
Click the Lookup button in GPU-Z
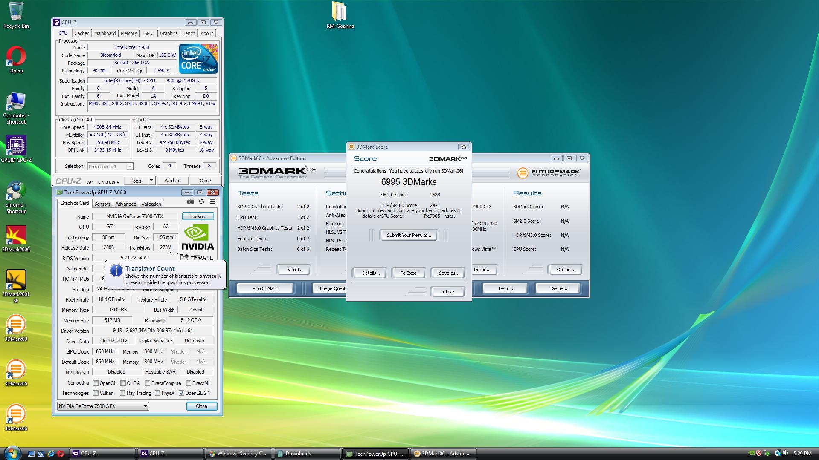click(197, 216)
